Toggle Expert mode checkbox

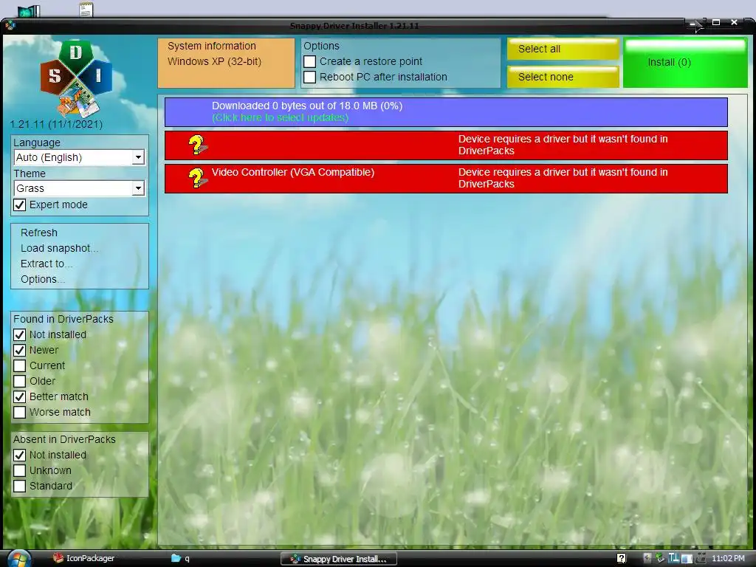19,205
